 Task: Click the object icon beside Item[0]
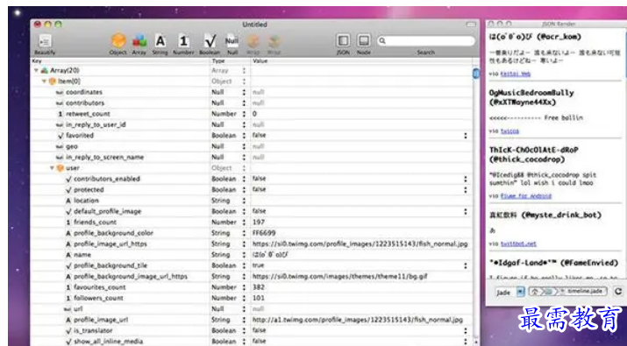53,81
